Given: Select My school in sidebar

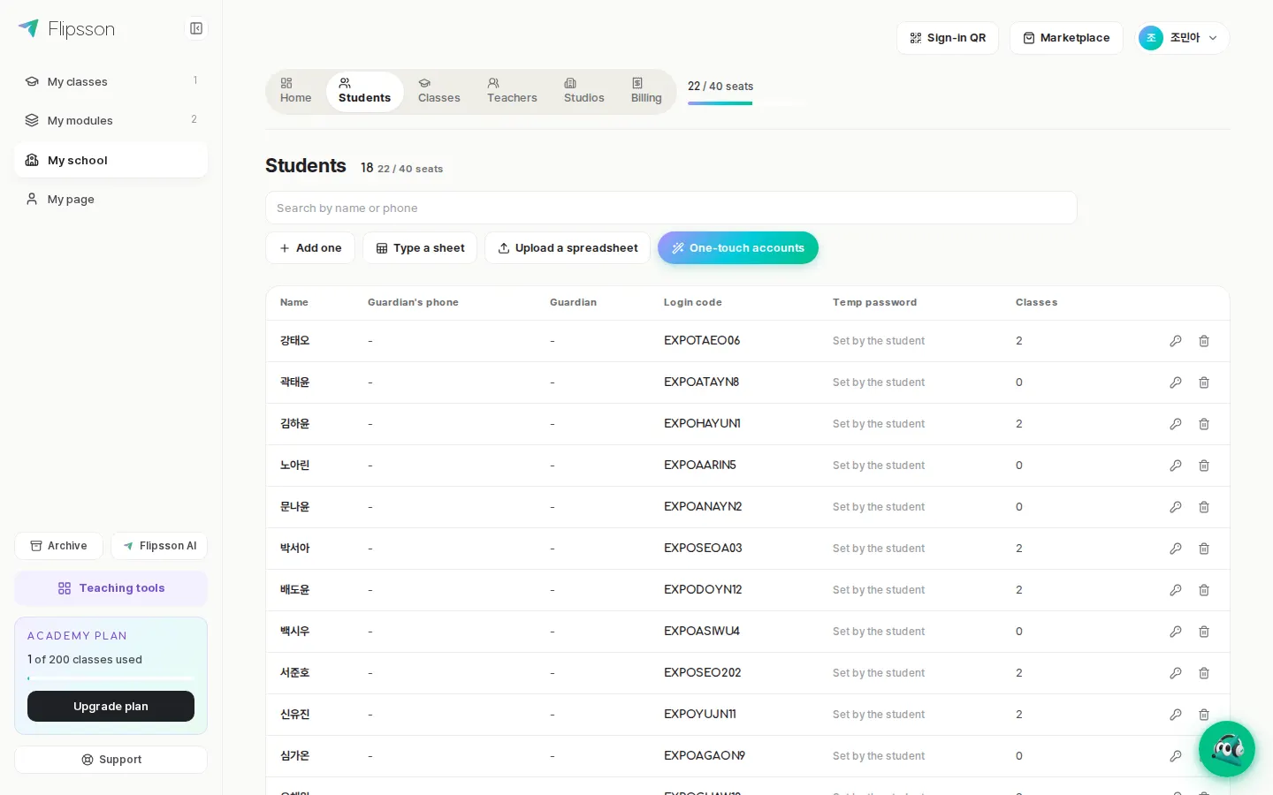Looking at the screenshot, I should pyautogui.click(x=111, y=160).
